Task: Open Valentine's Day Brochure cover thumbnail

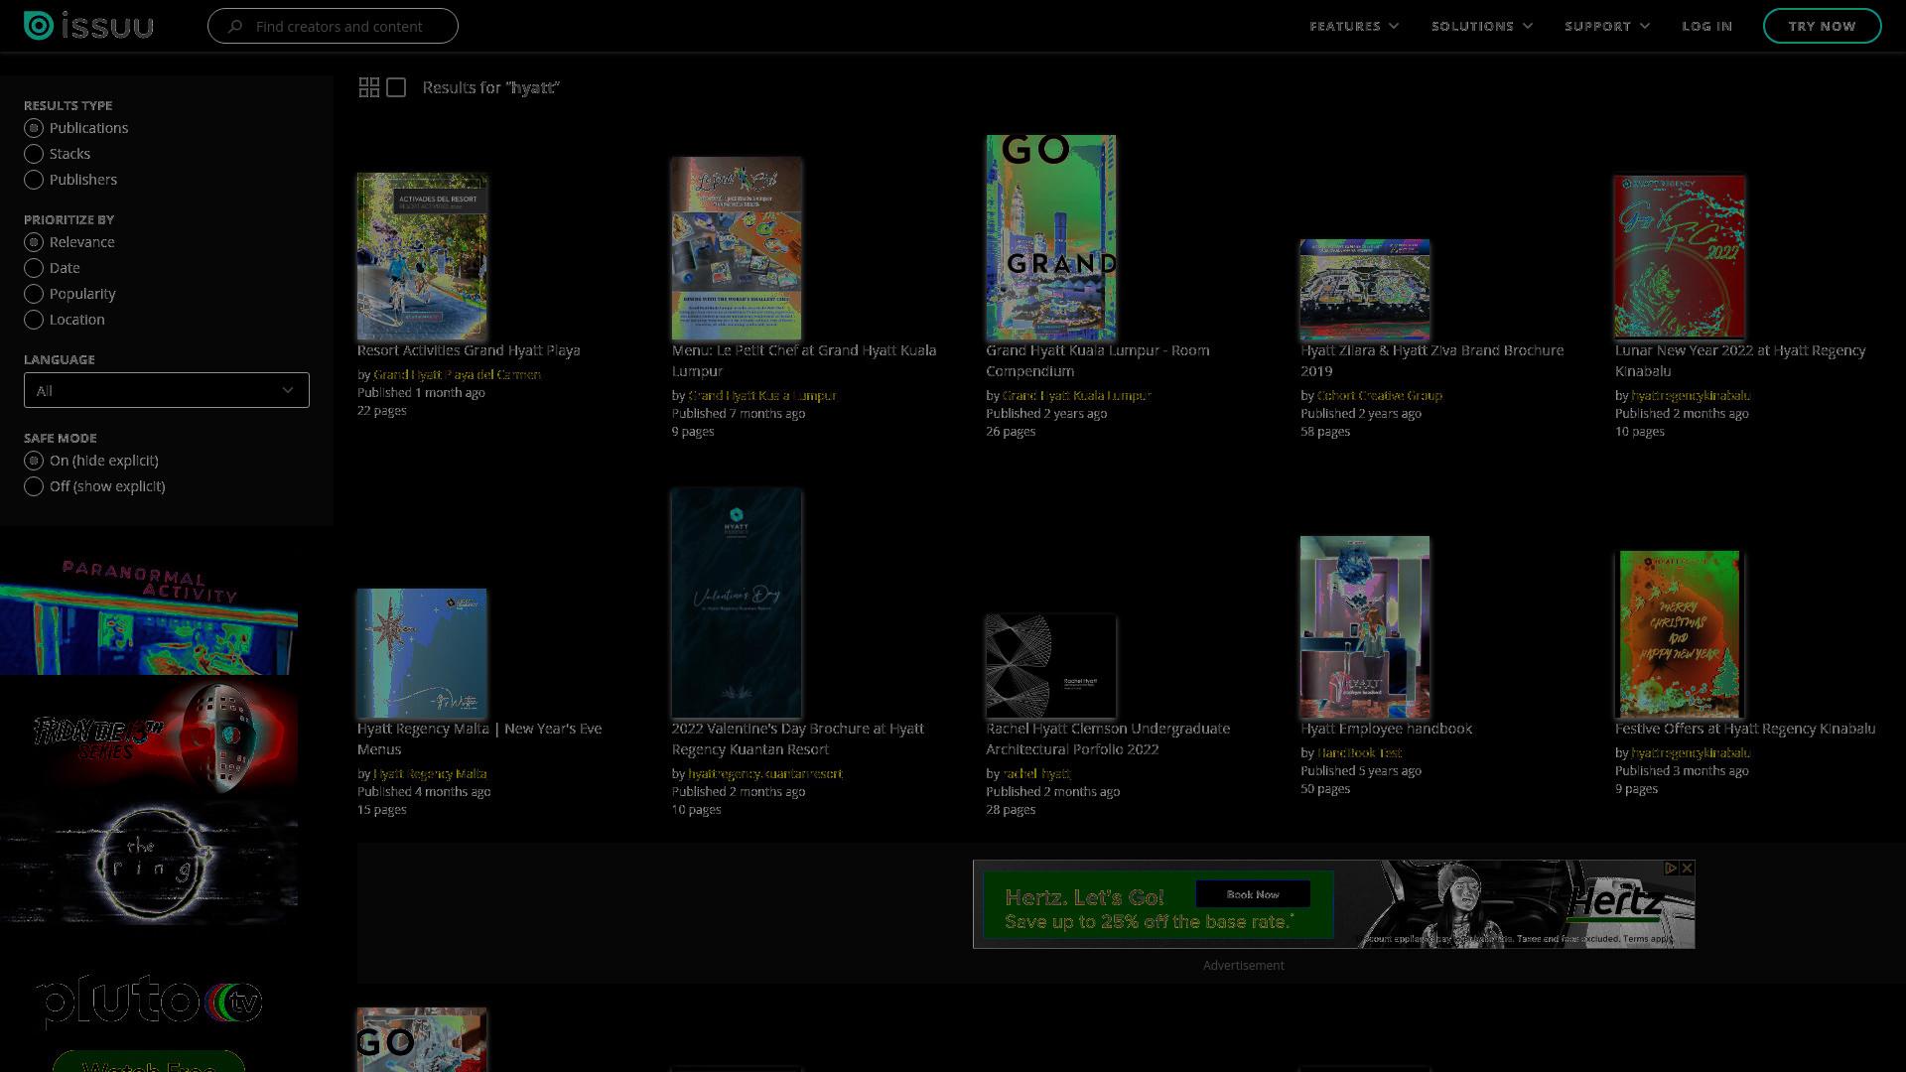Action: (x=737, y=603)
